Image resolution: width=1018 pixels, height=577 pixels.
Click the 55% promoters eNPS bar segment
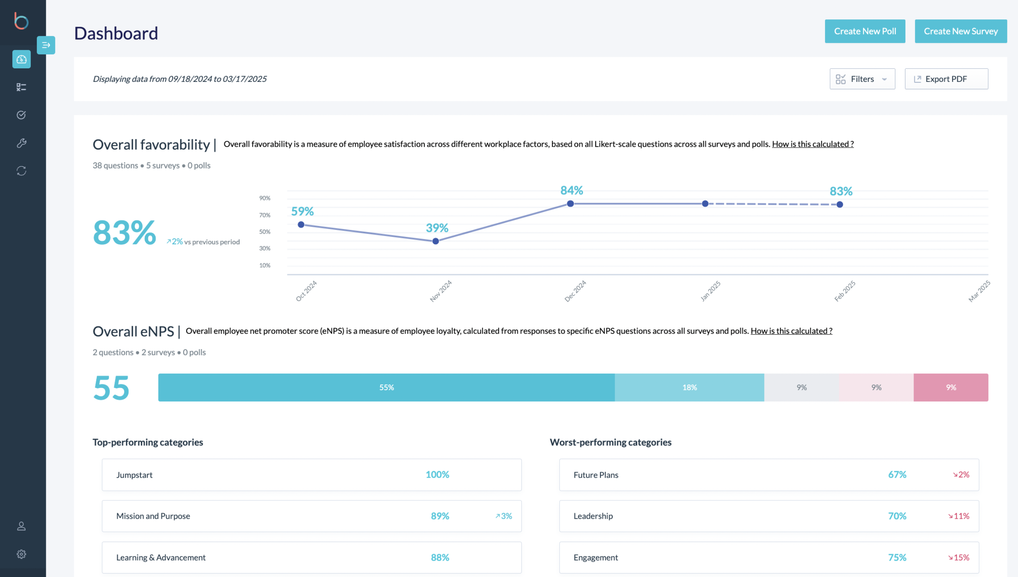click(386, 388)
